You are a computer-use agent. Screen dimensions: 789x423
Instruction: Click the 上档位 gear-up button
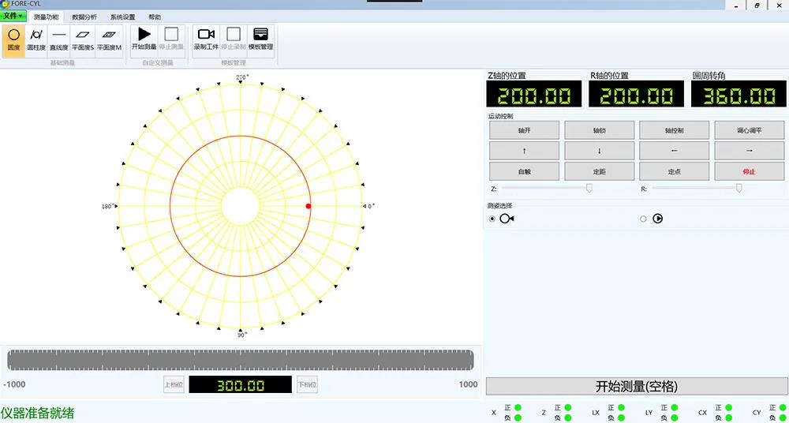click(174, 385)
